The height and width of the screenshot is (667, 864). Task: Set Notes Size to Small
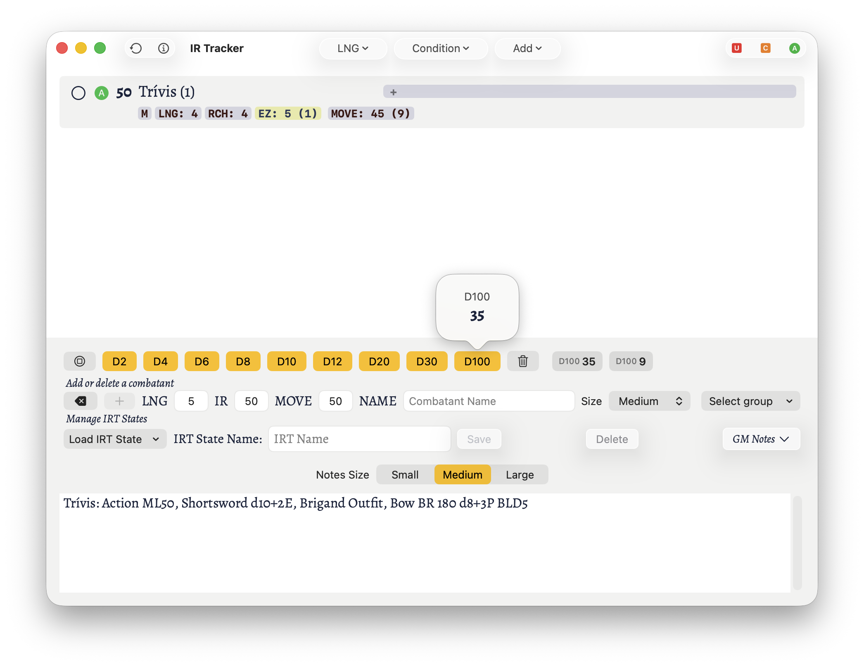point(405,474)
